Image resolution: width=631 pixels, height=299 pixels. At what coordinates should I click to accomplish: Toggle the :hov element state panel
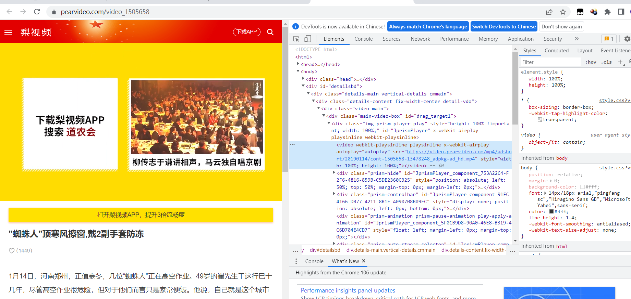pyautogui.click(x=591, y=62)
